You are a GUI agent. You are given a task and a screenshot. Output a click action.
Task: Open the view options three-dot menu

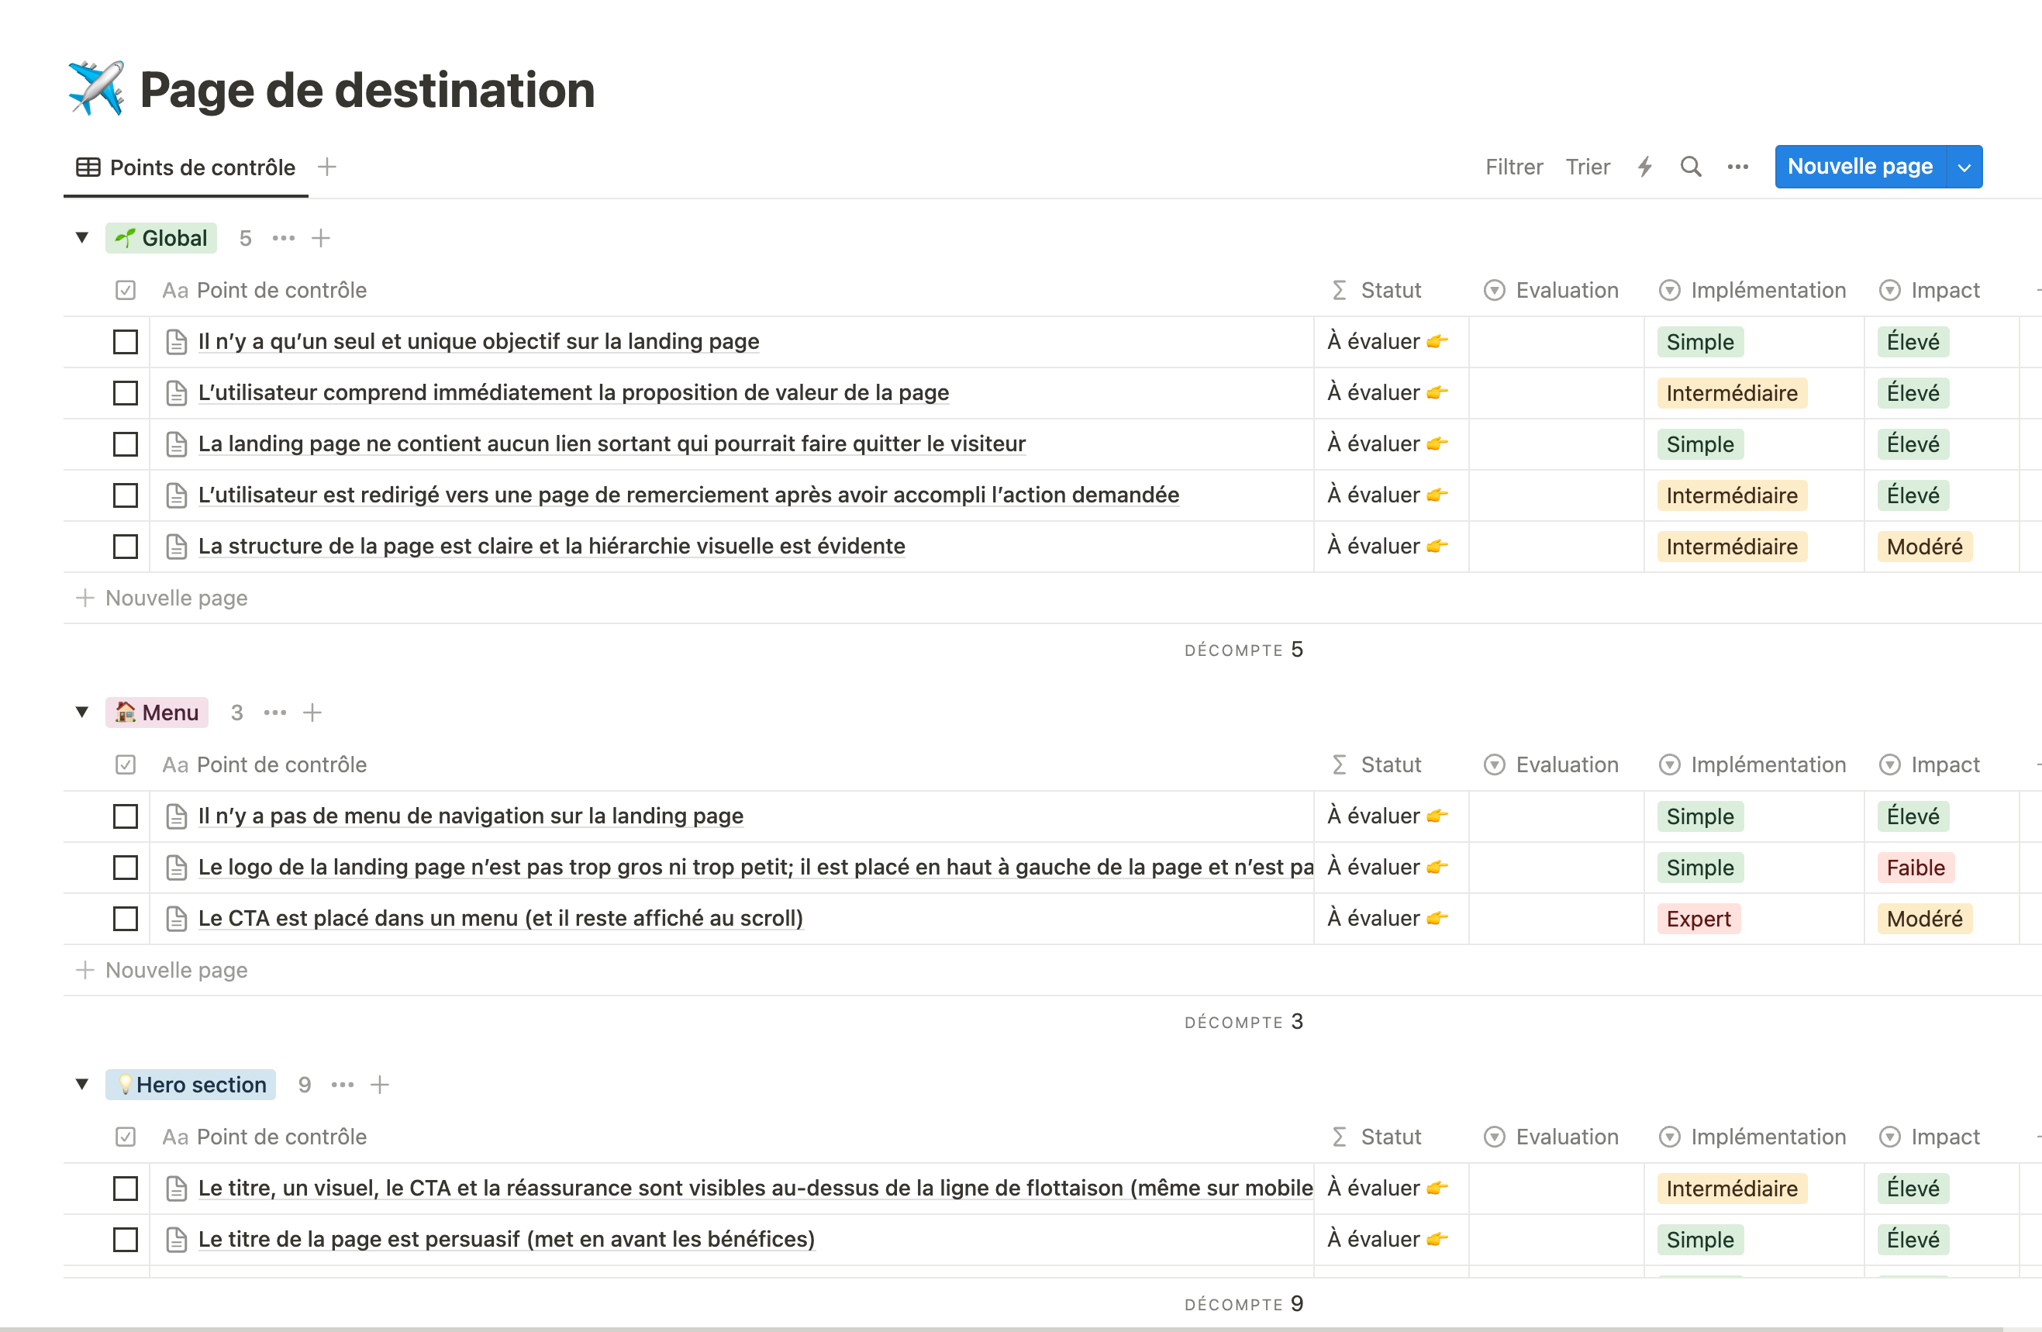[x=1737, y=167]
